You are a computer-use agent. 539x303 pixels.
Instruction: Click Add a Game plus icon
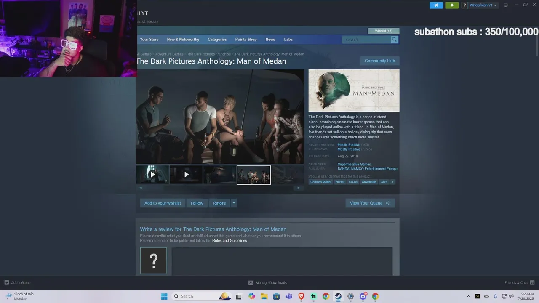pos(6,282)
